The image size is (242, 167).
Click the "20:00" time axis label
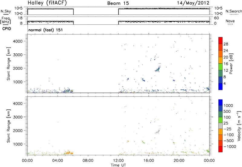tap(179, 161)
